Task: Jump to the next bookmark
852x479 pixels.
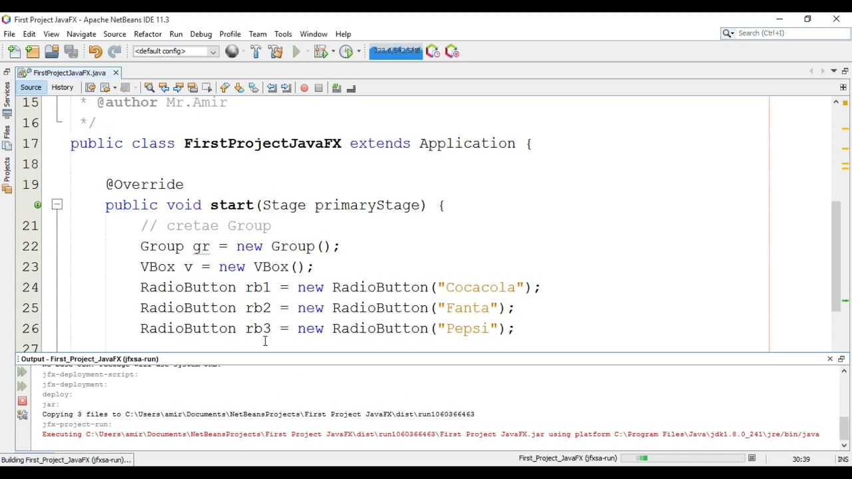Action: tap(239, 88)
